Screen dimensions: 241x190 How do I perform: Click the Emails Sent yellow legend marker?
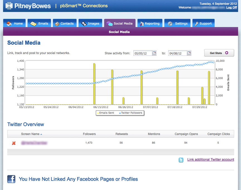point(98,113)
